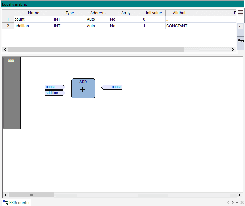Viewport: 245px width, 206px height.
Task: Edit Init value of count variable
Action: pos(153,19)
